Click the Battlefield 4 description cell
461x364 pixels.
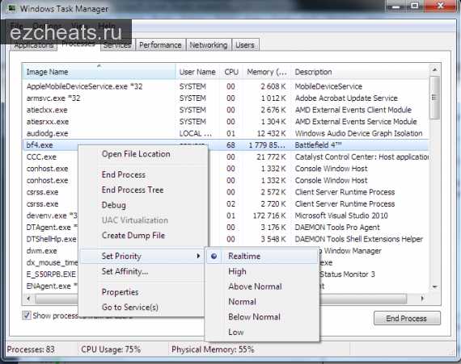(318, 145)
